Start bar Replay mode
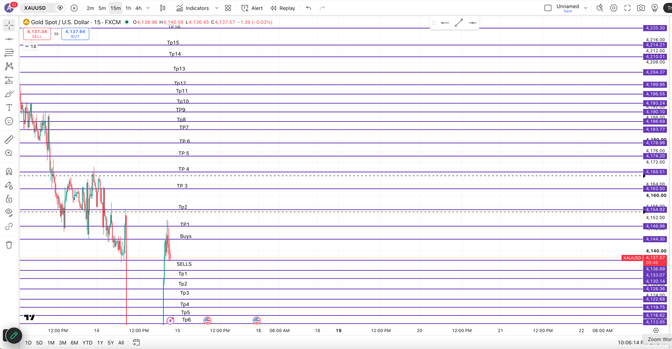The height and width of the screenshot is (349, 672). click(283, 8)
